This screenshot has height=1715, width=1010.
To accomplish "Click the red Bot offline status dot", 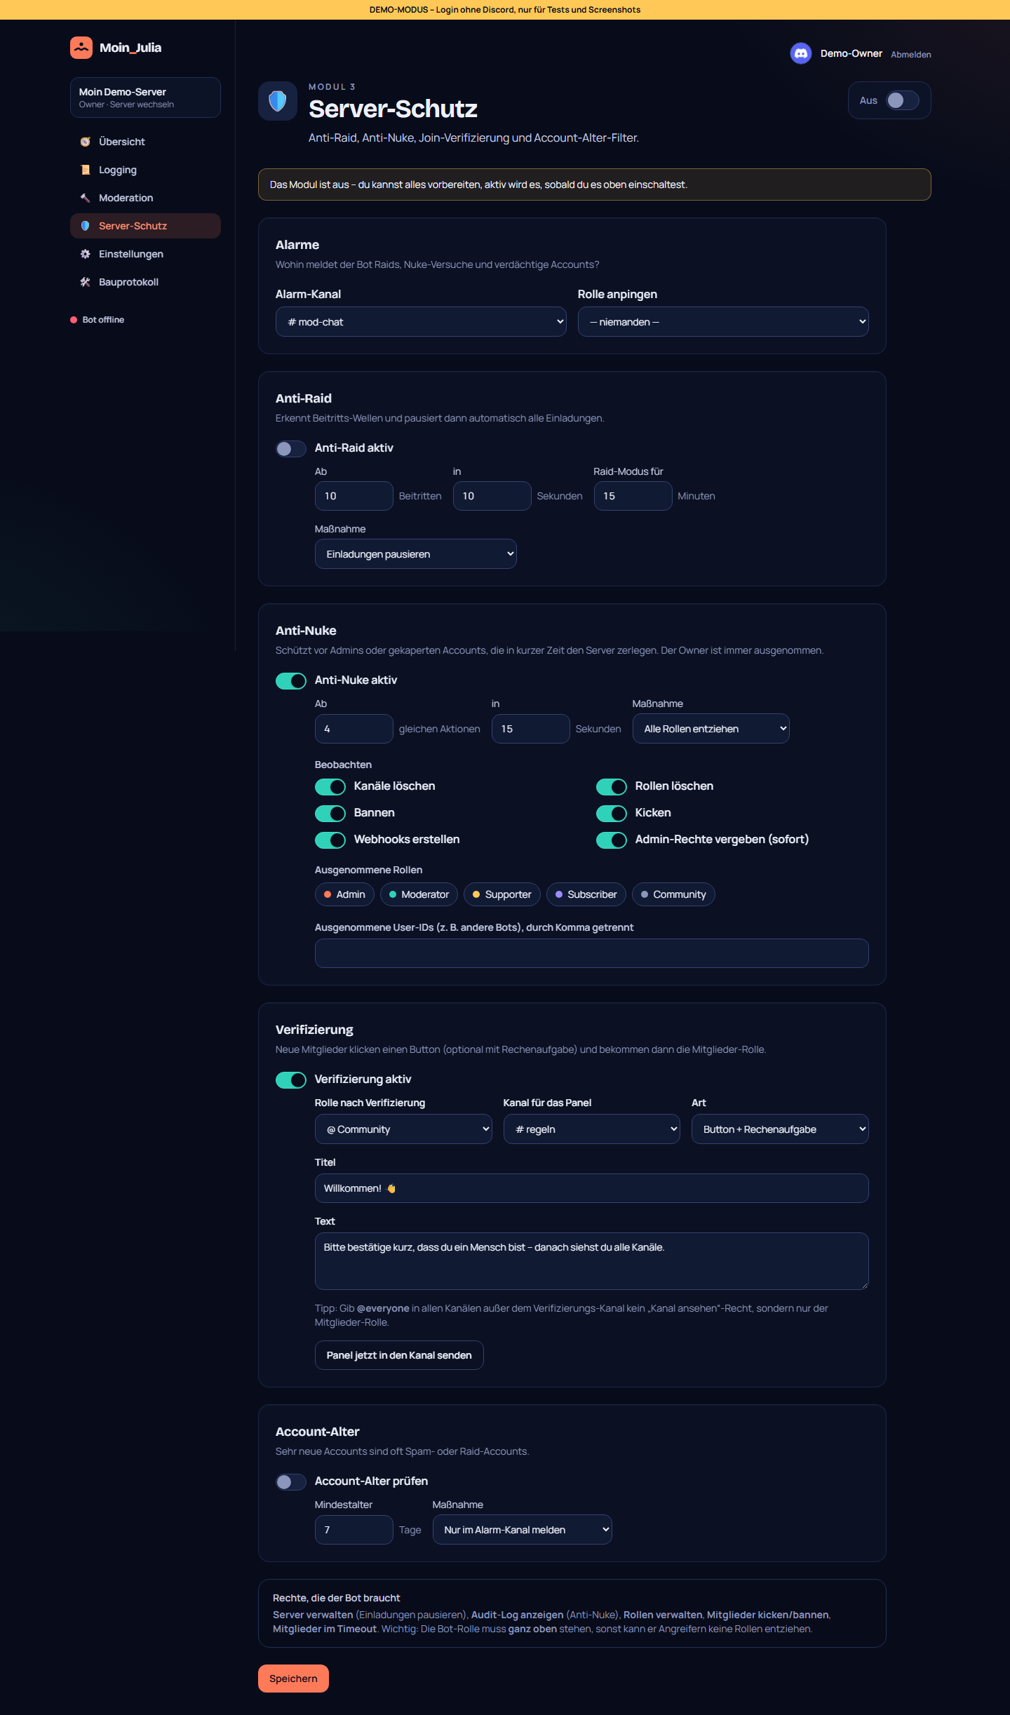I will [x=74, y=320].
